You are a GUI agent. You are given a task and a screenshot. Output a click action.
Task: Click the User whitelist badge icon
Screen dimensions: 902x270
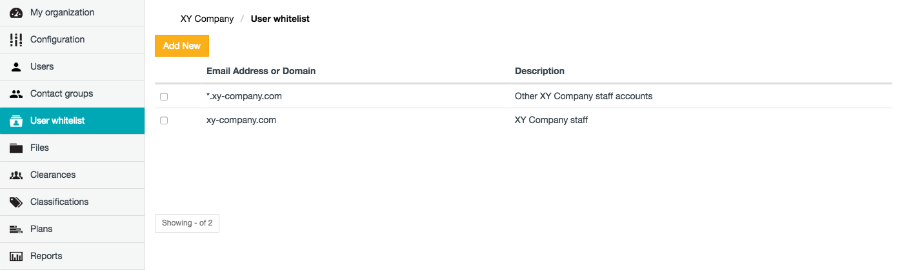tap(16, 121)
